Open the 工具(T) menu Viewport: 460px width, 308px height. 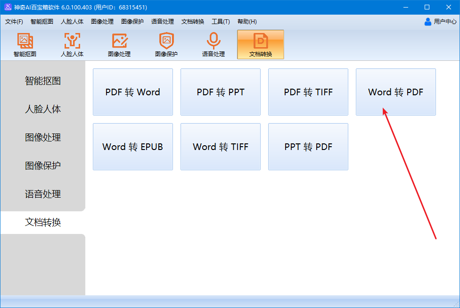tap(221, 22)
